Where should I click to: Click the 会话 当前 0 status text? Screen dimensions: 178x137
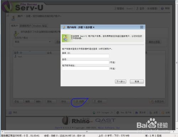(64, 136)
